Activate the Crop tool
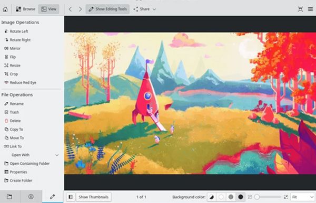Viewport: 316px width, 203px height. (11, 74)
